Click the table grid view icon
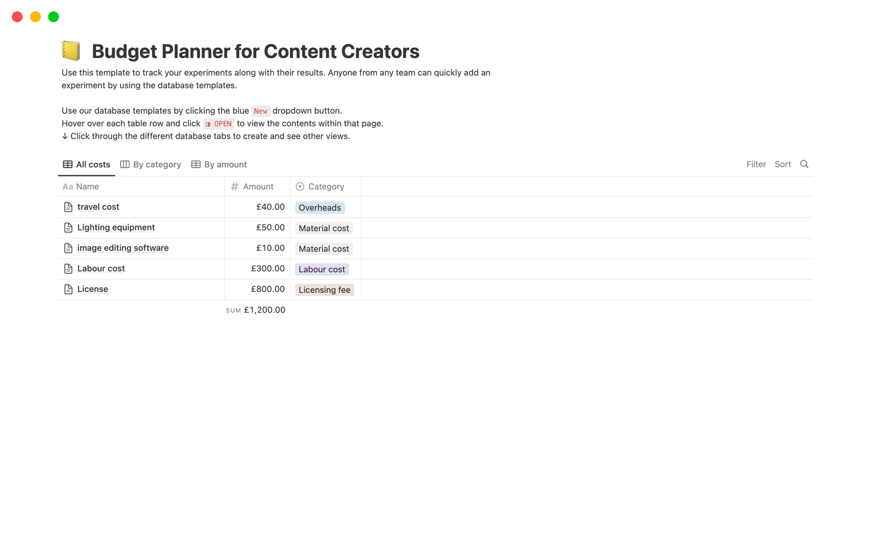 [68, 164]
